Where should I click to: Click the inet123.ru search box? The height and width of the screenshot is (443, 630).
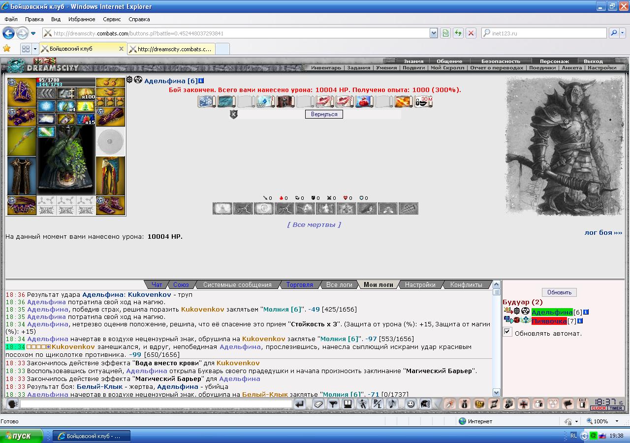point(544,33)
